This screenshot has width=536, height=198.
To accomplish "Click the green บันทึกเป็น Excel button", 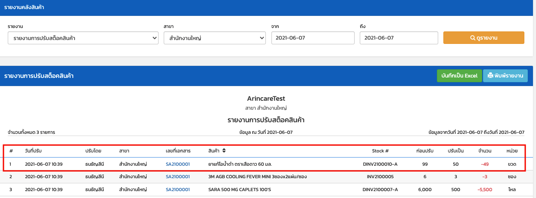I will coord(459,76).
